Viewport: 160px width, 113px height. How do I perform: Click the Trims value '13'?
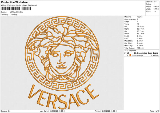(x=138, y=24)
